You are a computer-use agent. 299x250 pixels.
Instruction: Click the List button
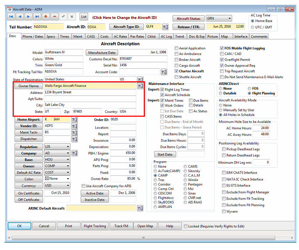click(x=84, y=17)
